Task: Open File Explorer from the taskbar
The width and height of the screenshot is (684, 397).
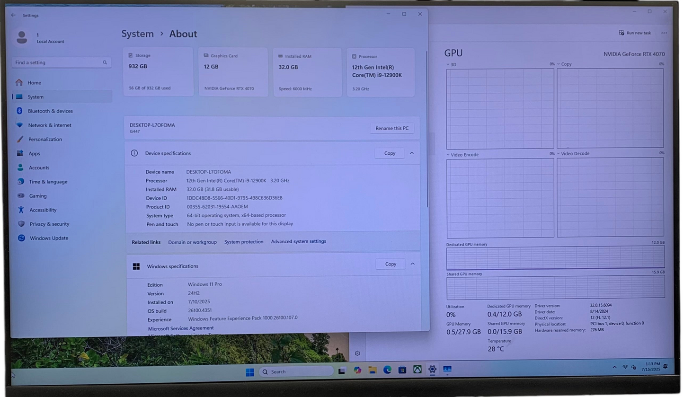Action: (373, 370)
